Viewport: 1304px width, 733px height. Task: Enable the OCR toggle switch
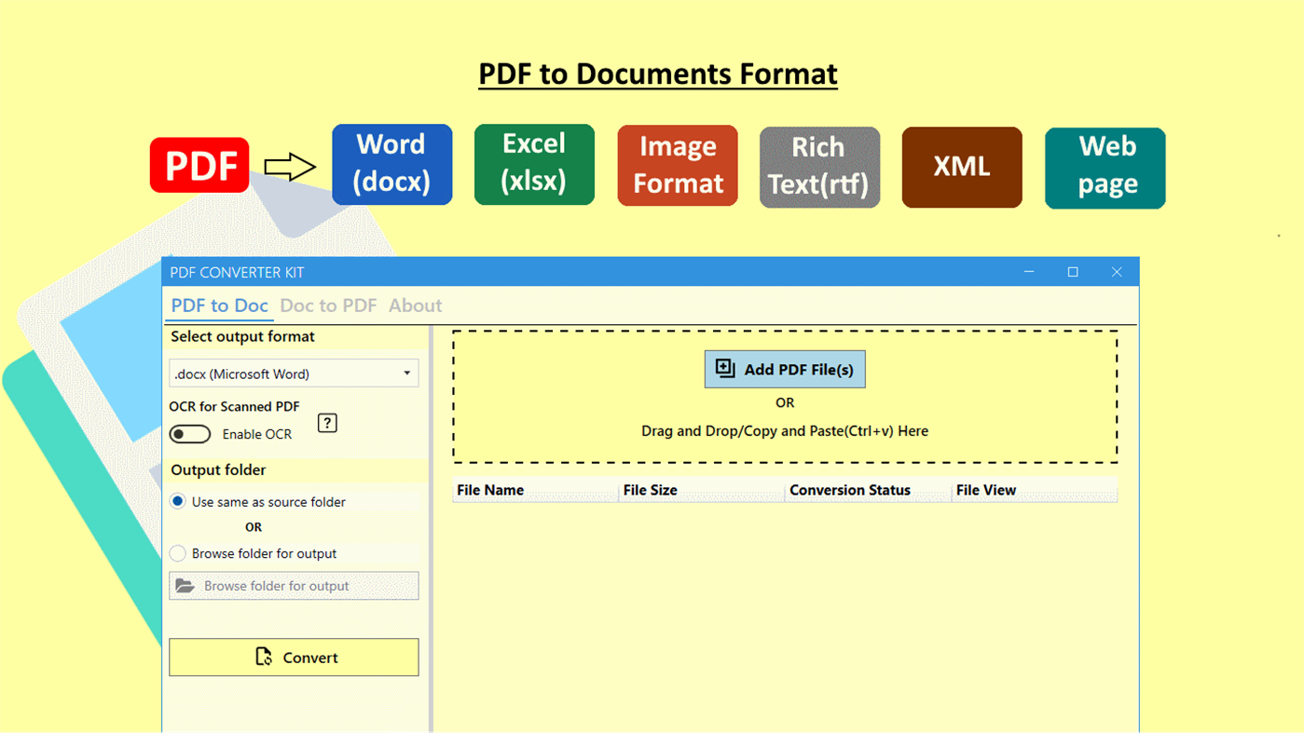(190, 434)
